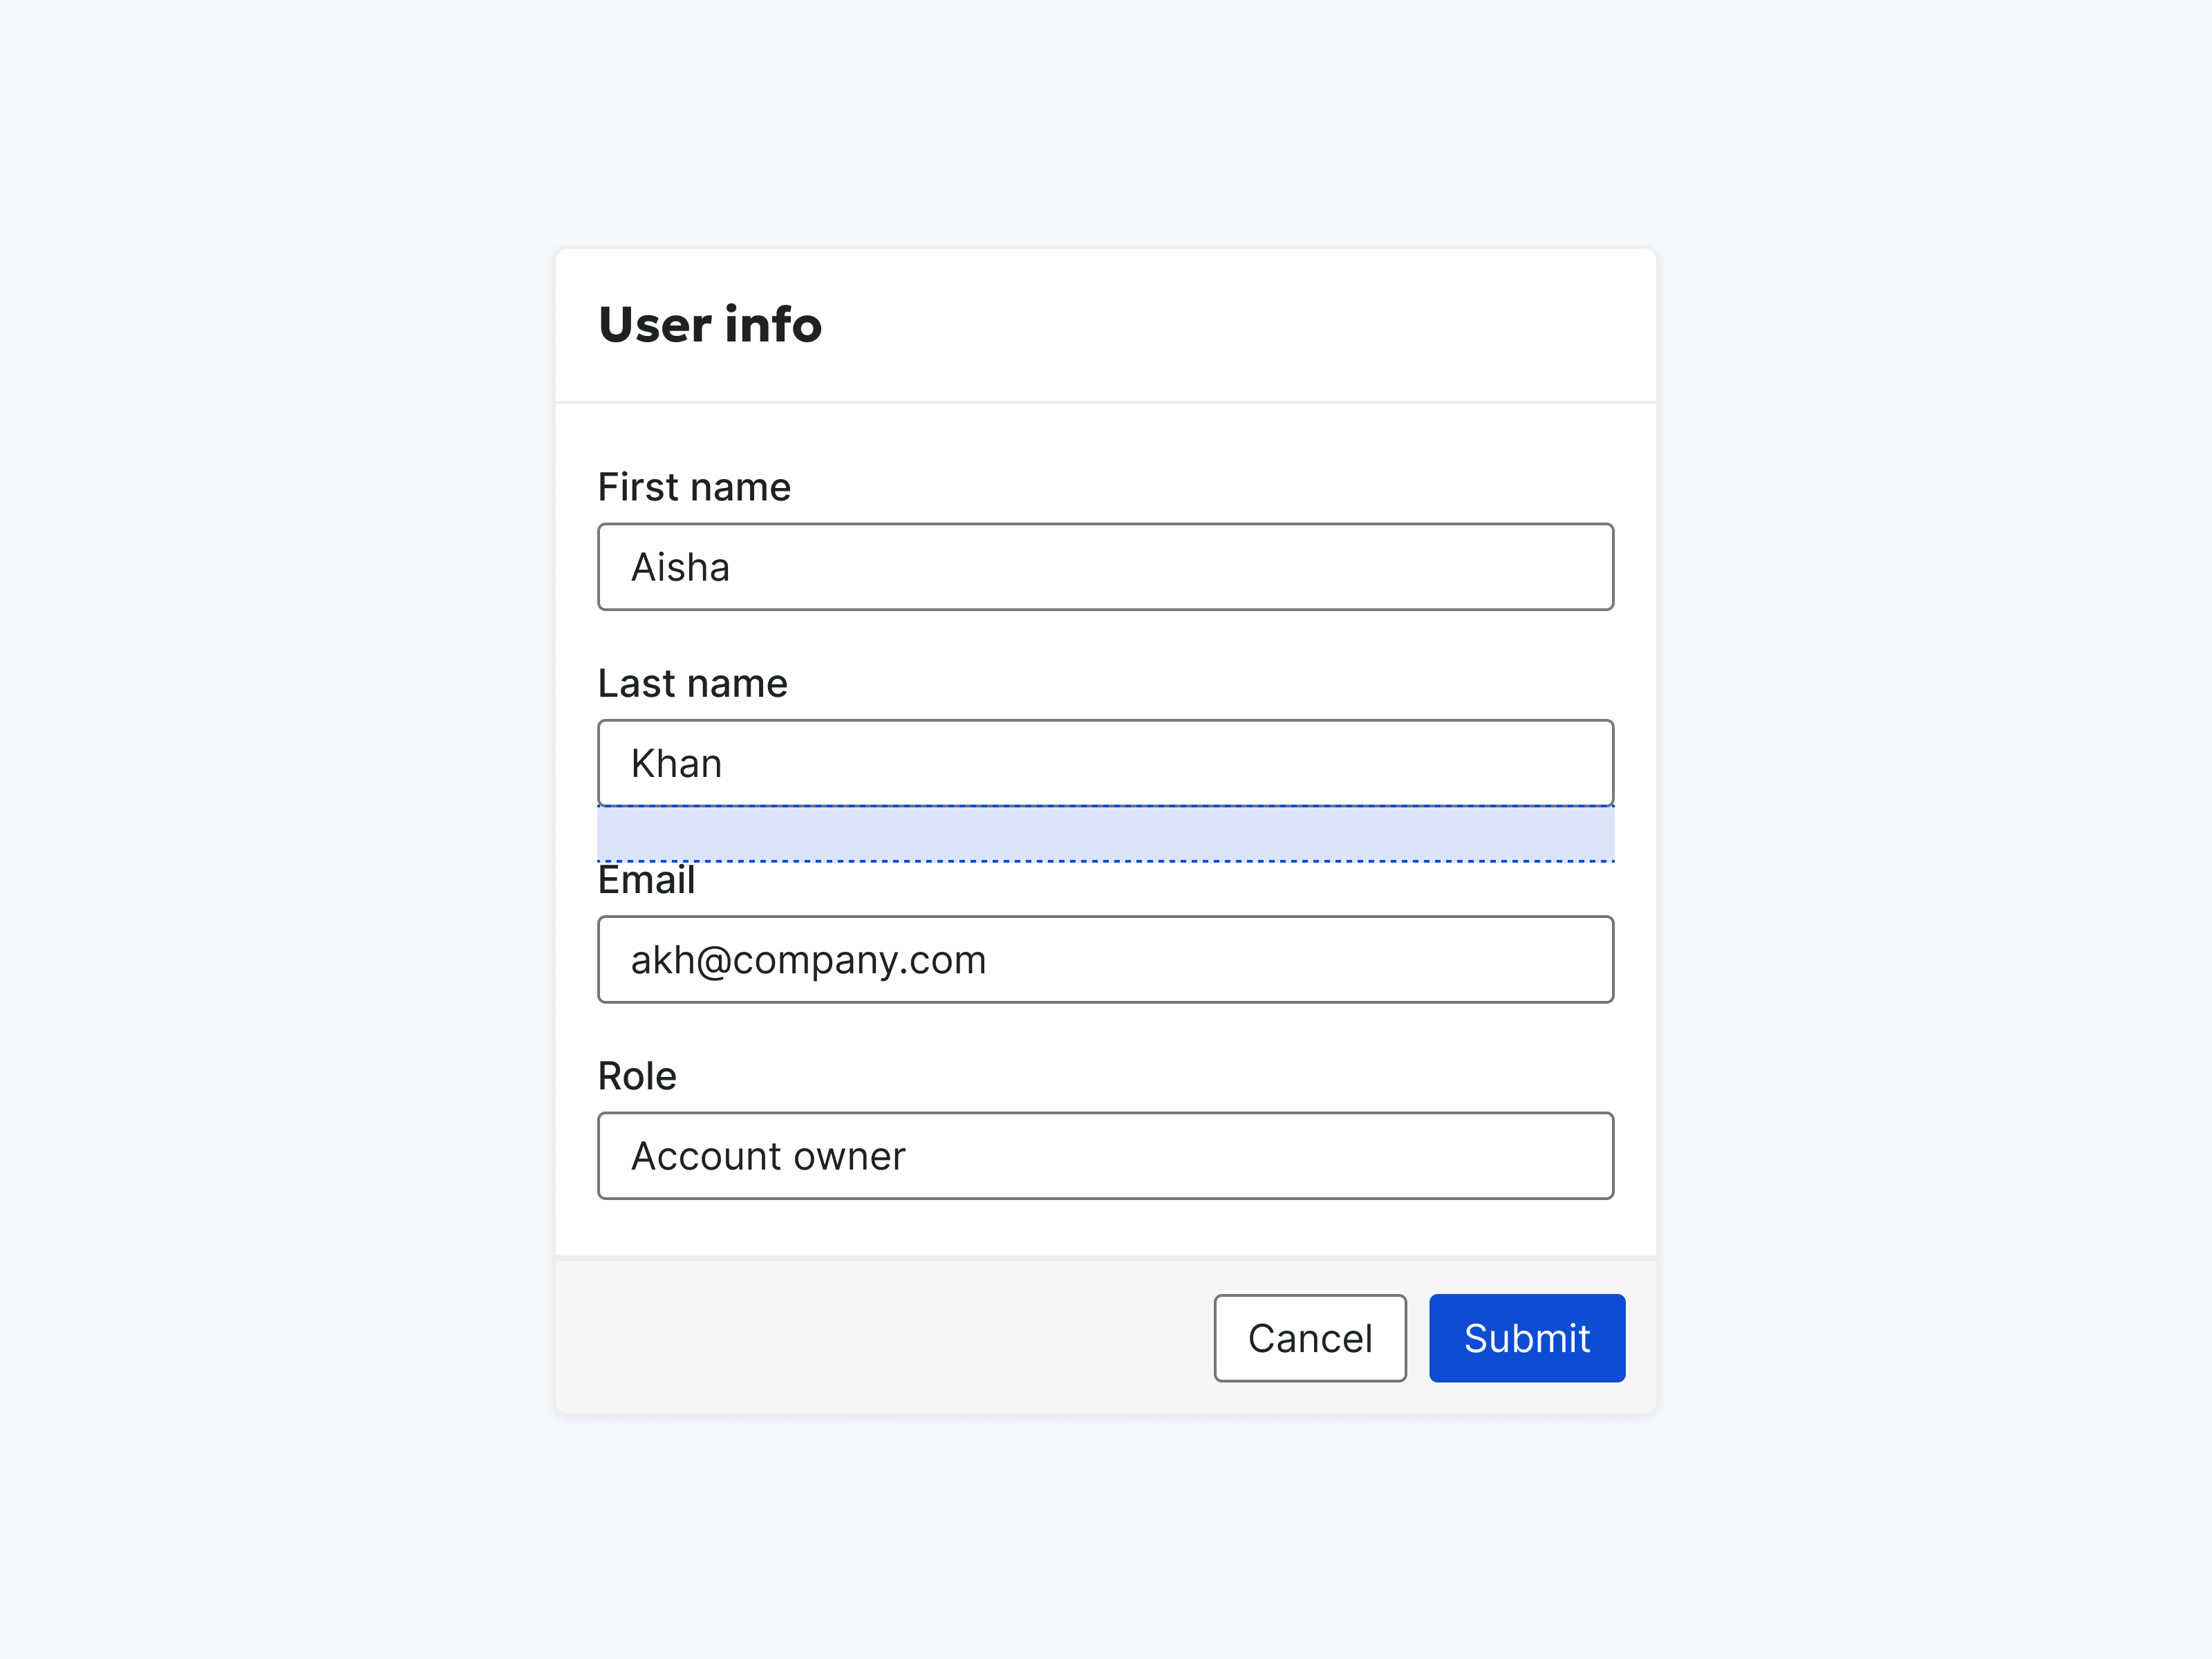This screenshot has height=1659, width=2212.
Task: Click the gray footer bar left of Cancel
Action: (x=880, y=1338)
